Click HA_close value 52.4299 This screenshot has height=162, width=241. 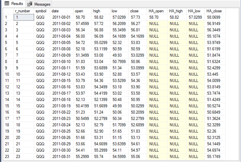click(215, 68)
